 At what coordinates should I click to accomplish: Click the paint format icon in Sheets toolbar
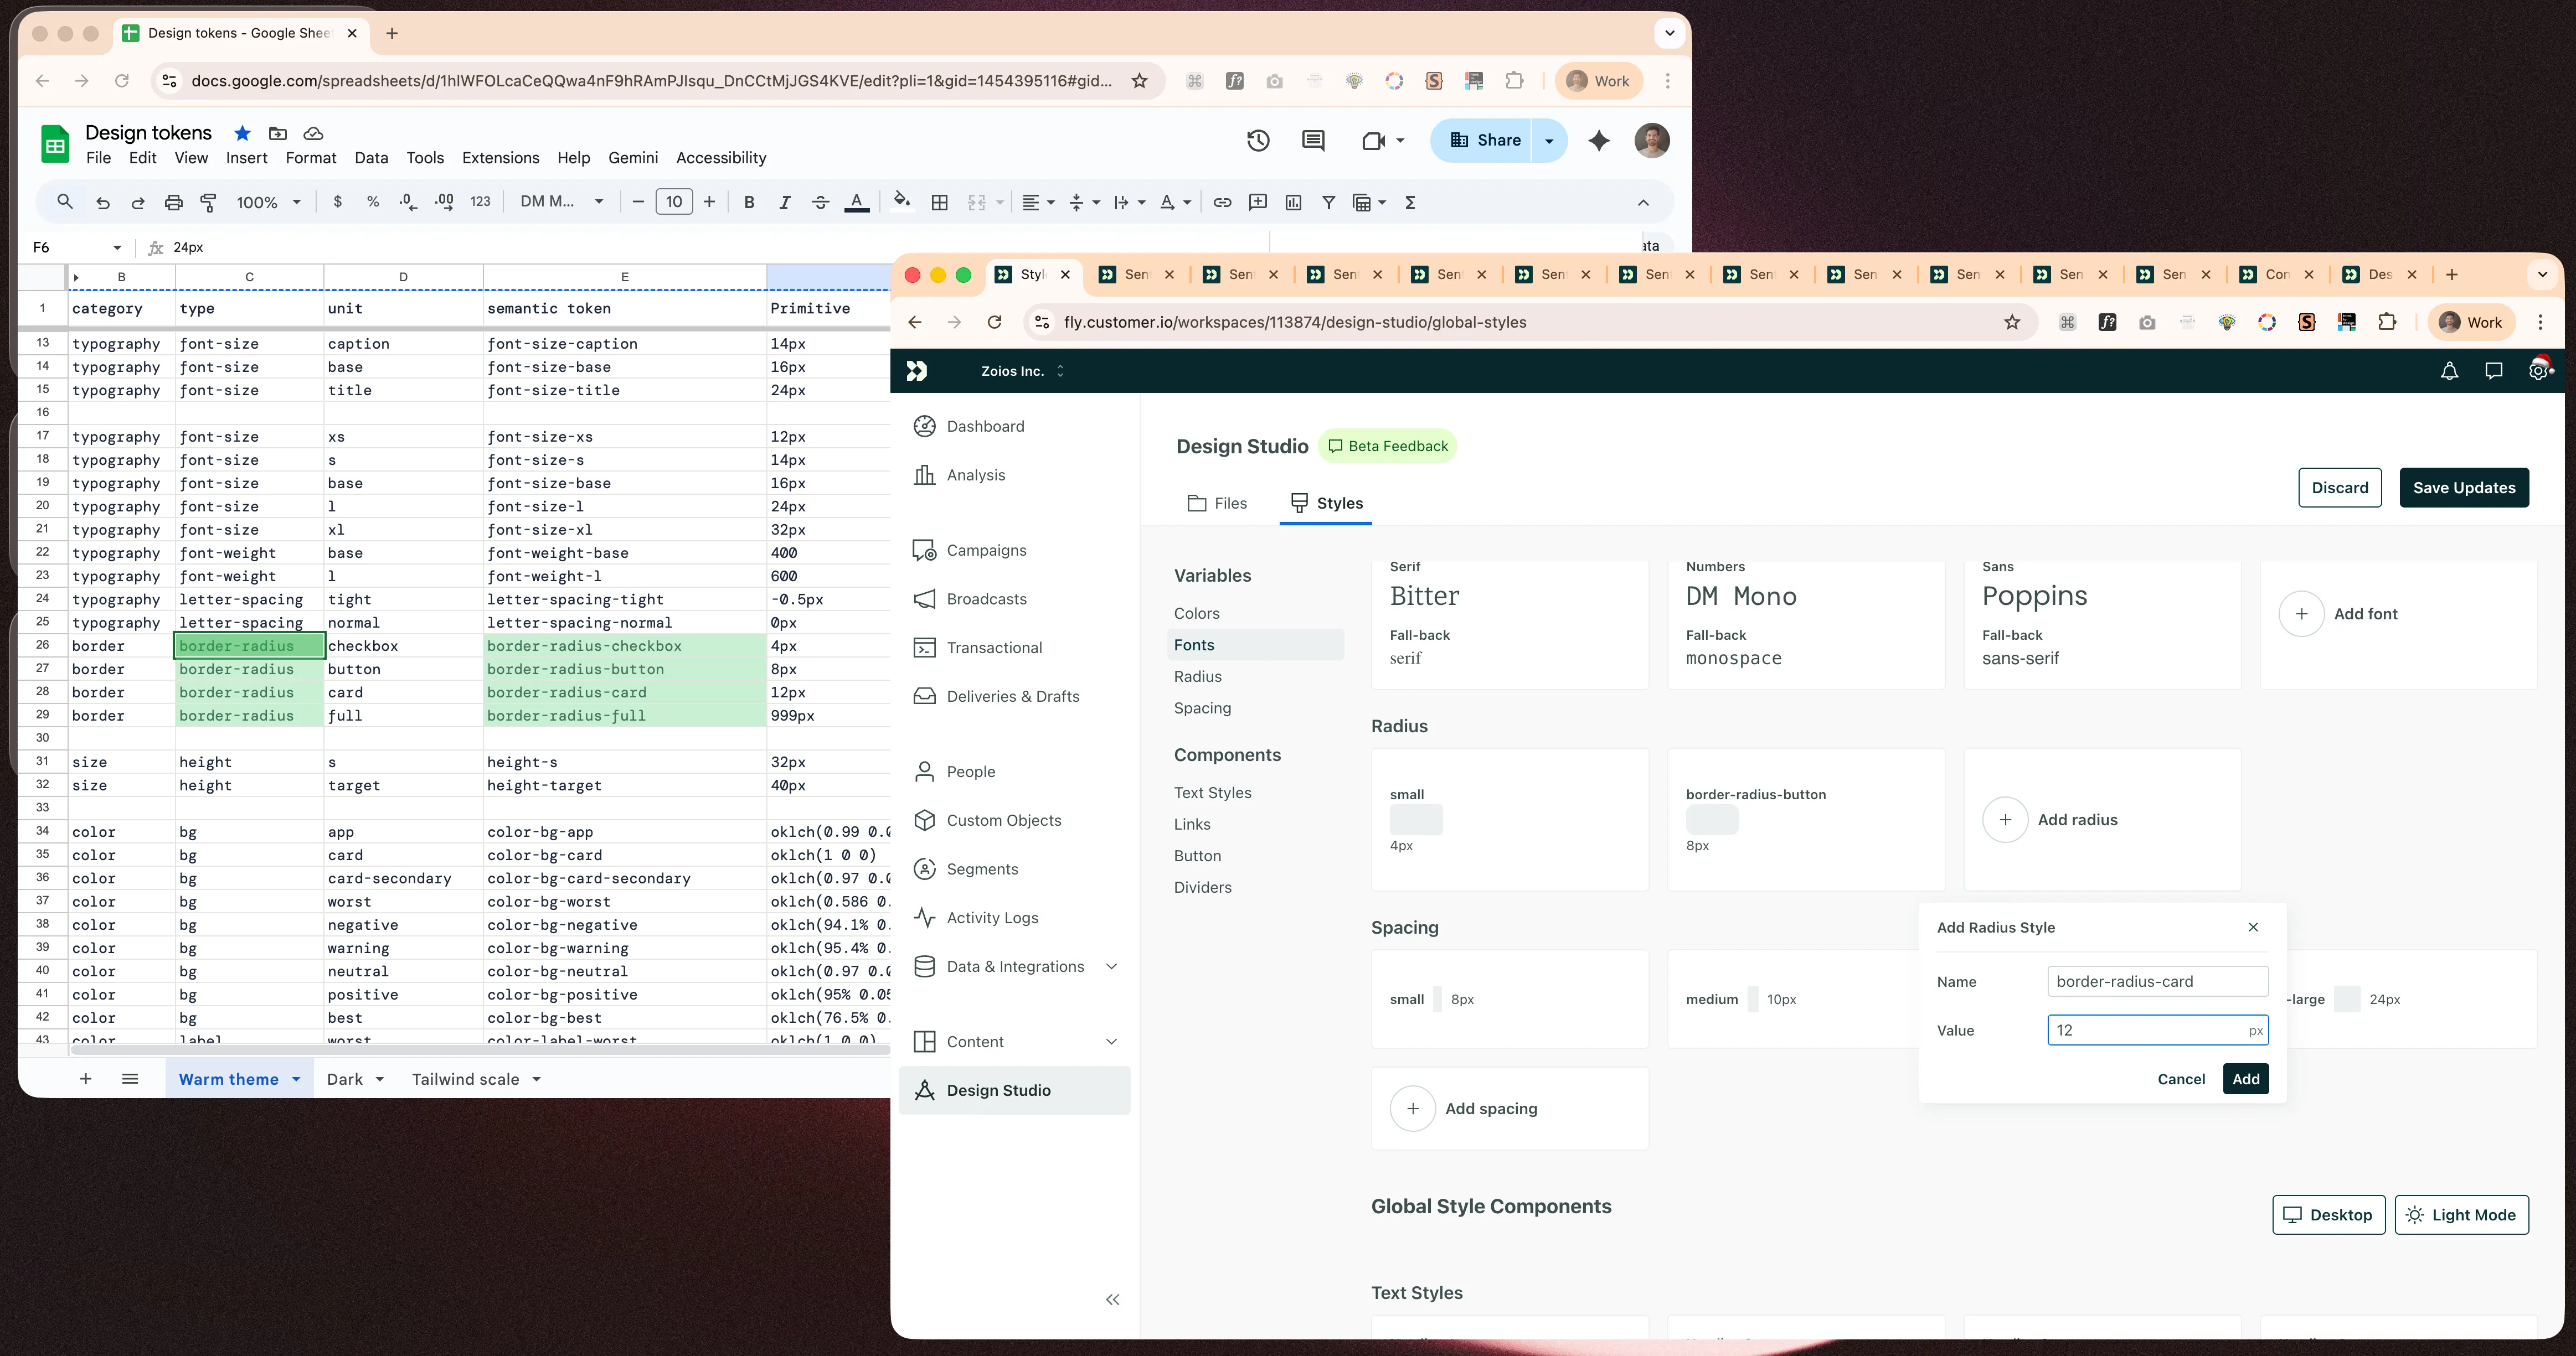point(209,202)
